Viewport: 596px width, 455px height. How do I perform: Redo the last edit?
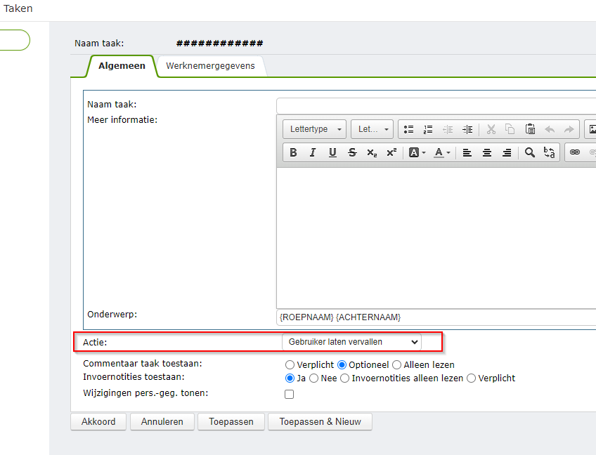tap(569, 129)
